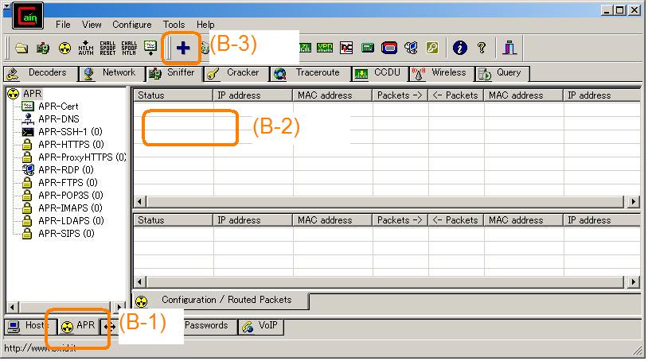Sort lower table by Status column
The image size is (648, 361).
(174, 220)
